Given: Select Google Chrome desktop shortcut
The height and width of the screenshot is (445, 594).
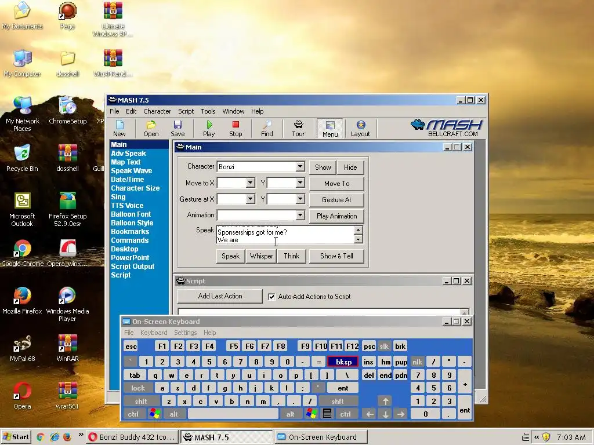Looking at the screenshot, I should 22,253.
